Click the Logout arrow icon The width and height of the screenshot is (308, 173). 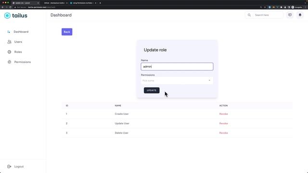pyautogui.click(x=9, y=167)
